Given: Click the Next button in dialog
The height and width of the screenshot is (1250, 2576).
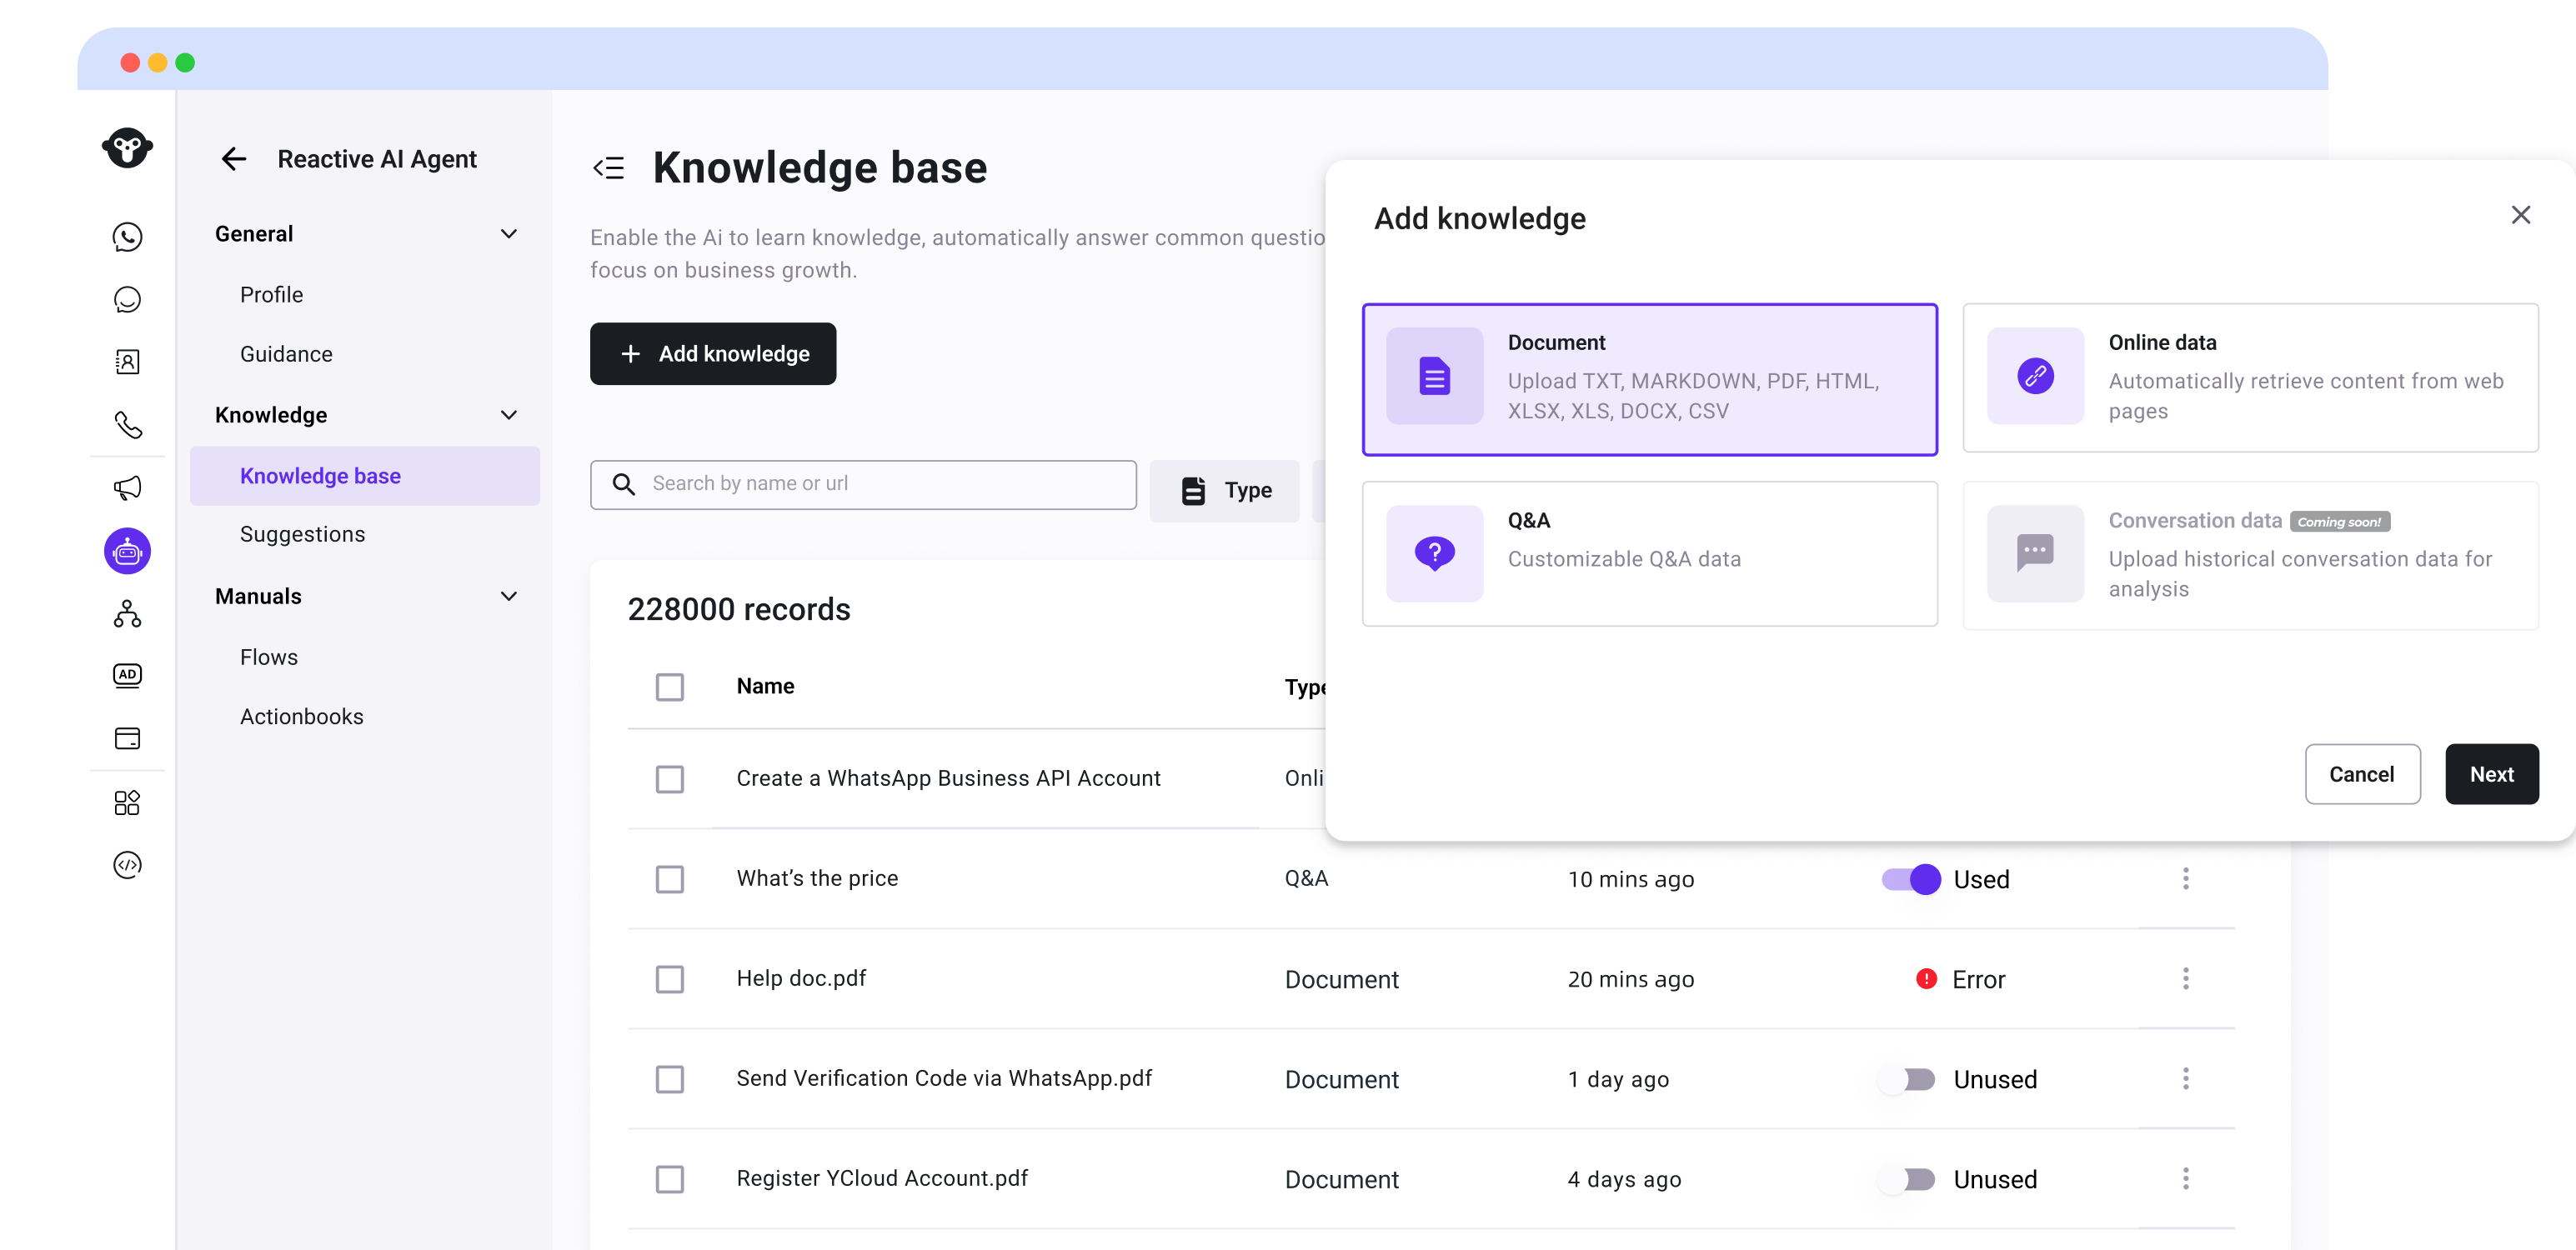Looking at the screenshot, I should (x=2490, y=774).
